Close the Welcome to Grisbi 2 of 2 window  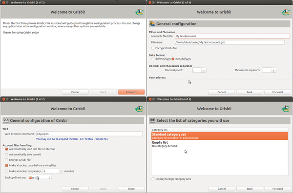coord(3,99)
